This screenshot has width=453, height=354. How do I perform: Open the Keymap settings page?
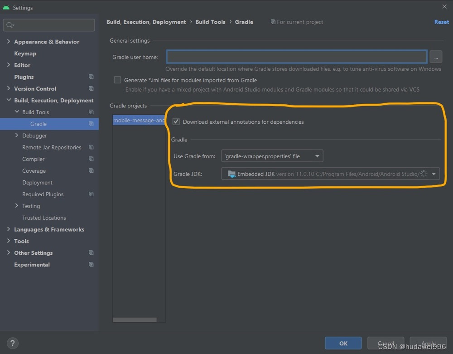[25, 53]
